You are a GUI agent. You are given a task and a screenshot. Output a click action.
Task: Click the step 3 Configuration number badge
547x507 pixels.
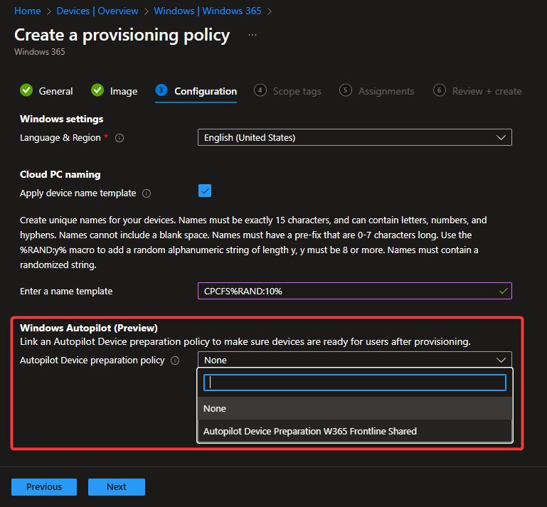tap(161, 90)
